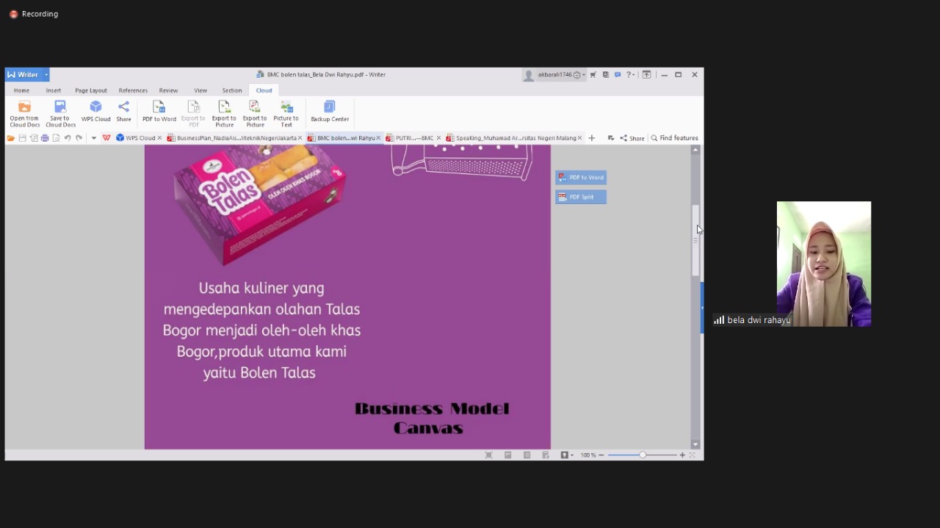Expand the quick access toolbar dropdown arrow

(x=93, y=138)
